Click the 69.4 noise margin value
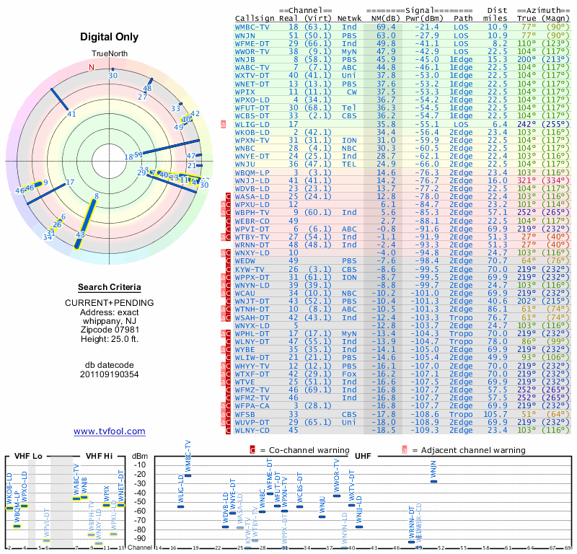The height and width of the screenshot is (554, 577). click(x=386, y=27)
